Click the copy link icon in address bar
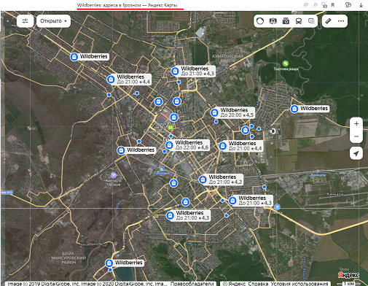This screenshot has height=286, width=368. (x=306, y=5)
